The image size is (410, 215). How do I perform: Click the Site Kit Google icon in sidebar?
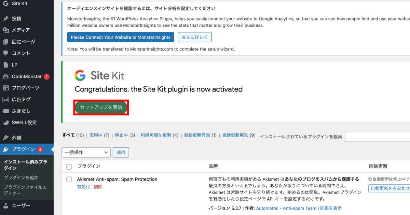click(5, 3)
